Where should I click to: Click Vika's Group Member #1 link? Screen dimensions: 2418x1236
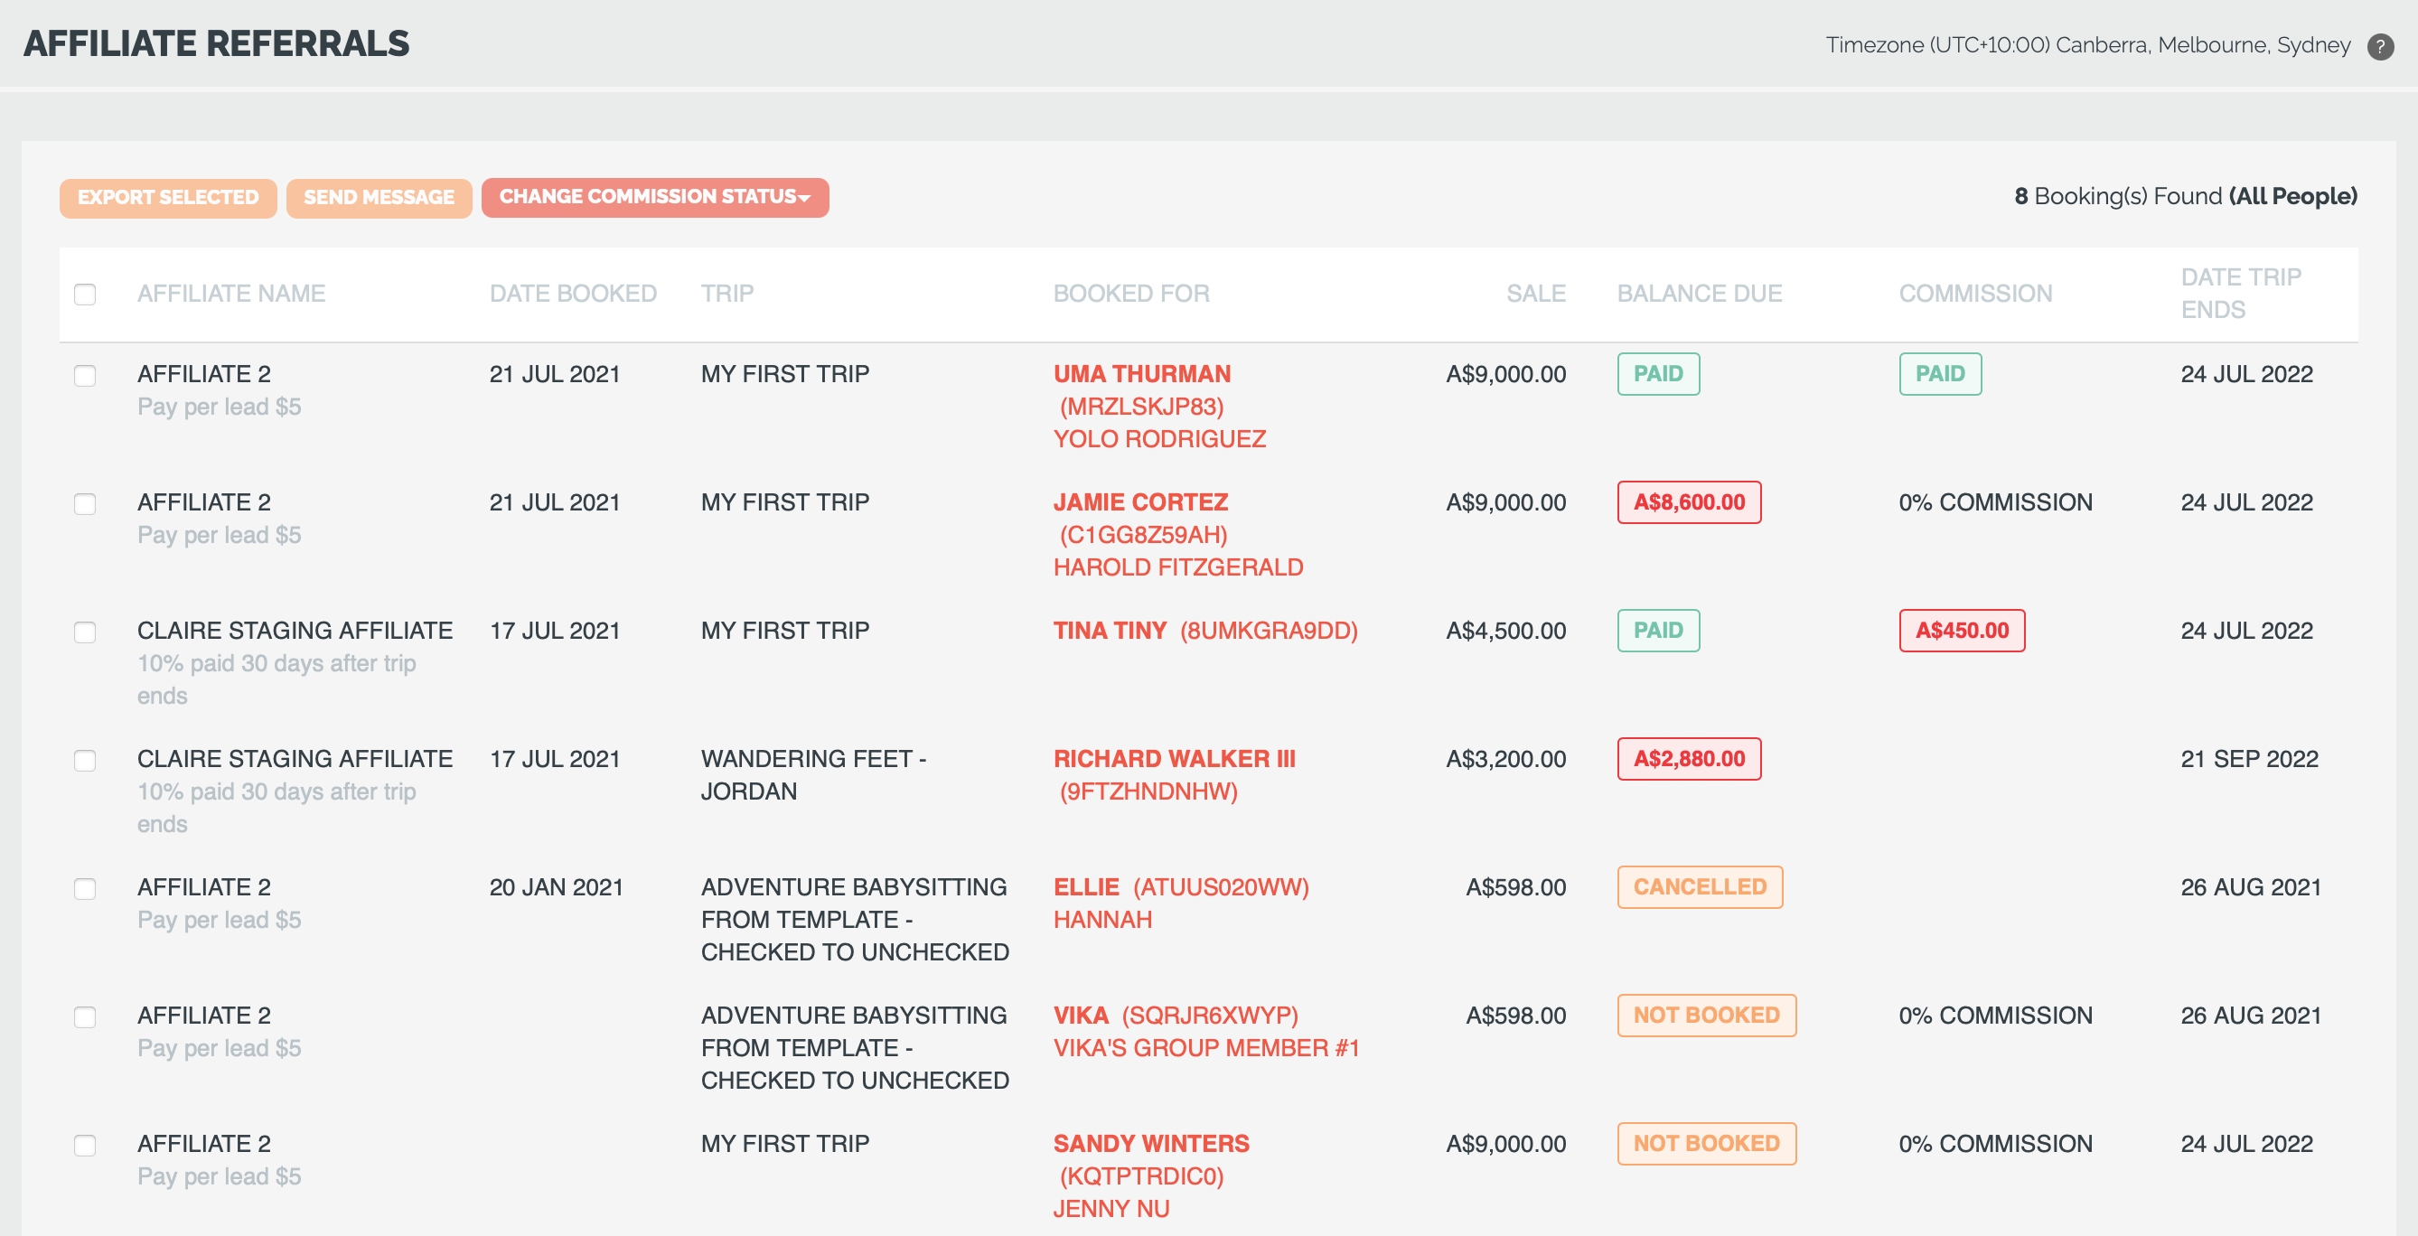pos(1206,1048)
